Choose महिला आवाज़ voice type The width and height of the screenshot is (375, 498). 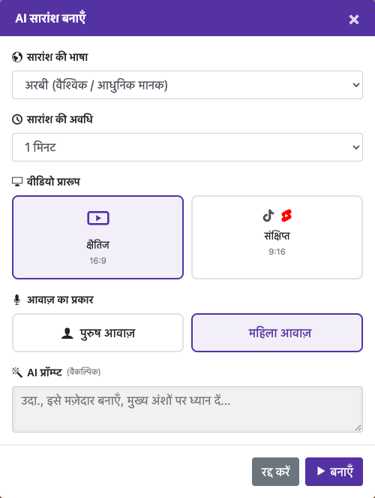pos(277,333)
